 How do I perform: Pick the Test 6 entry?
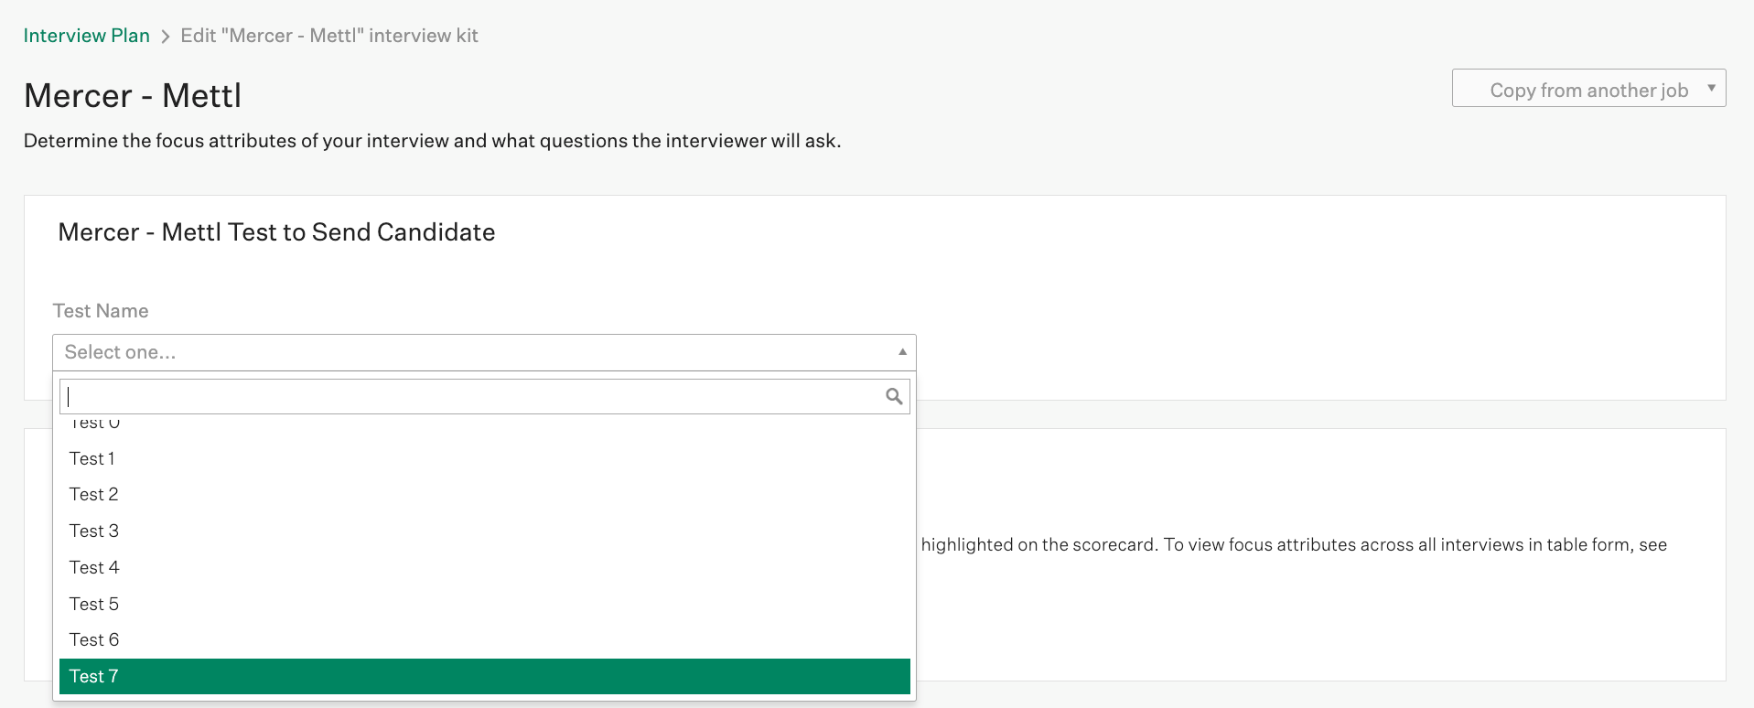tap(94, 640)
